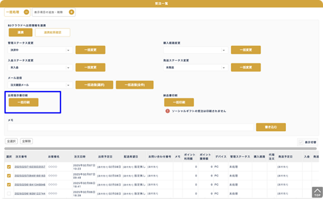Click 一括変更 next to 管理ステータス変更

[x=90, y=50]
